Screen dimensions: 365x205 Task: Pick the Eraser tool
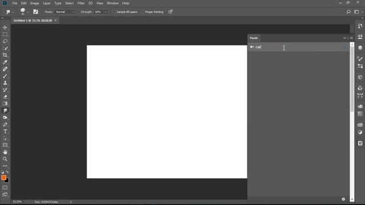tap(5, 97)
